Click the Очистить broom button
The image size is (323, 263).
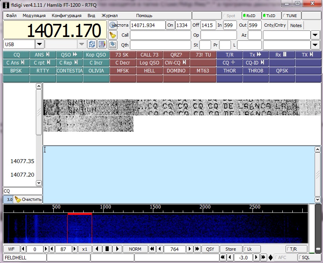(x=28, y=199)
